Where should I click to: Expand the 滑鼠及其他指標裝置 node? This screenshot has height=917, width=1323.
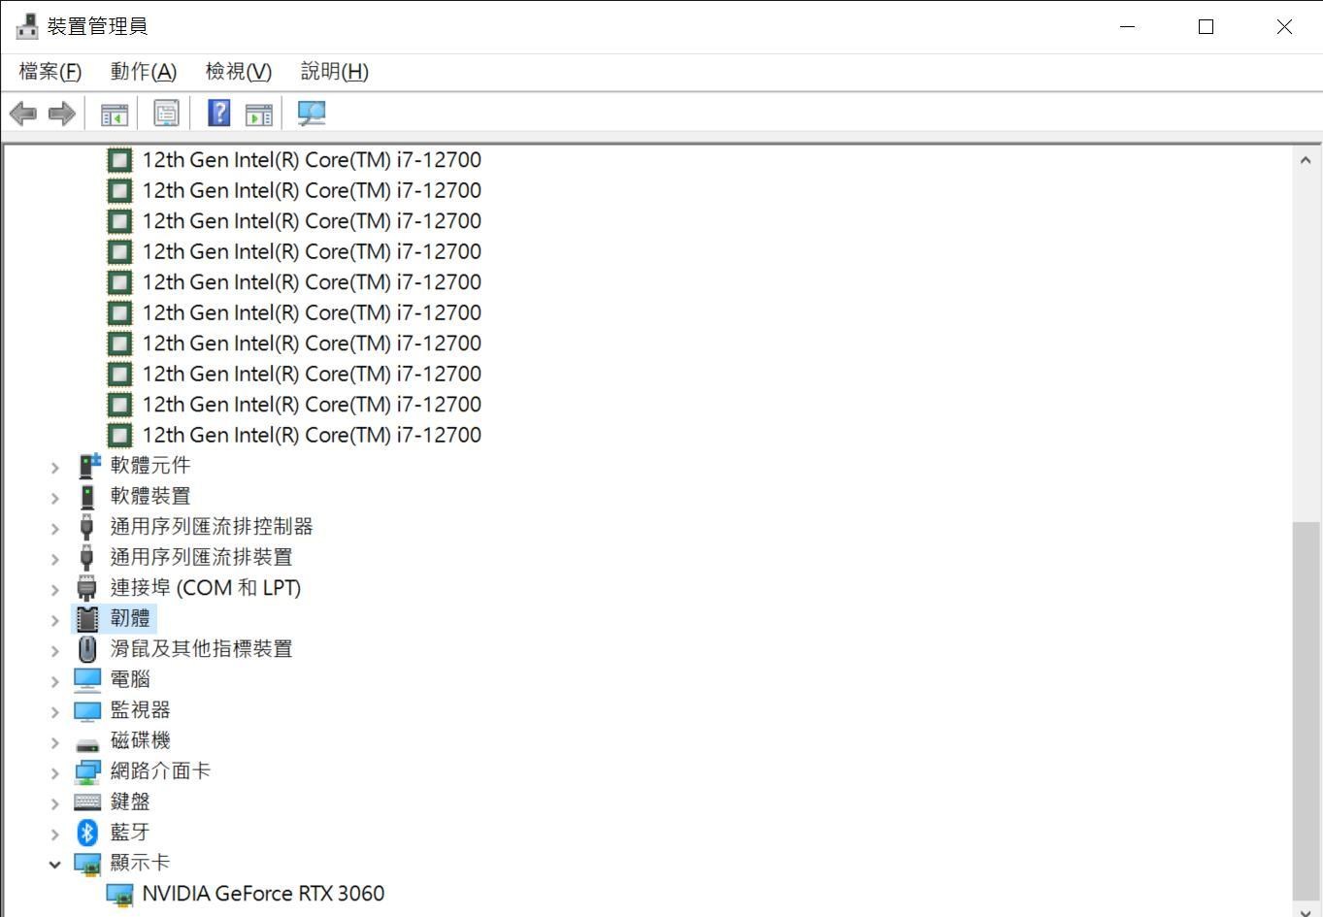point(55,650)
